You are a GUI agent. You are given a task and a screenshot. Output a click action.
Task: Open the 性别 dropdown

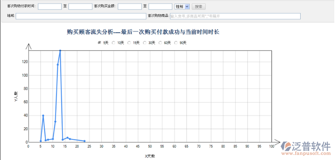(182, 7)
